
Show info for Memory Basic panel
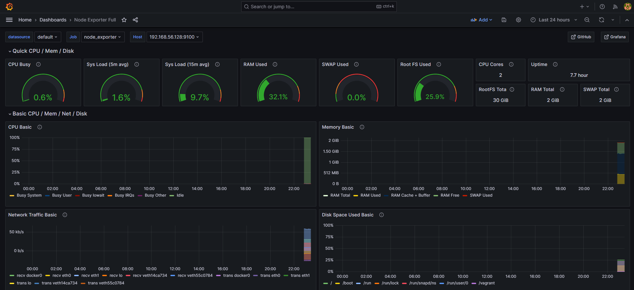click(362, 127)
